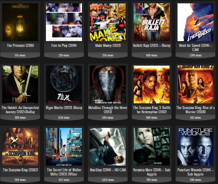This screenshot has width=218, height=184.
Task: Click the 786 views count
Action: (x=152, y=180)
